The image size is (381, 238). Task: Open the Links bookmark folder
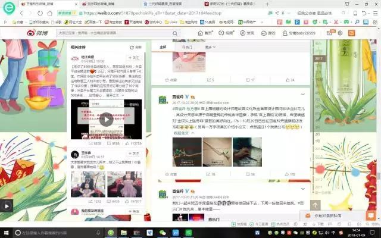tap(171, 22)
